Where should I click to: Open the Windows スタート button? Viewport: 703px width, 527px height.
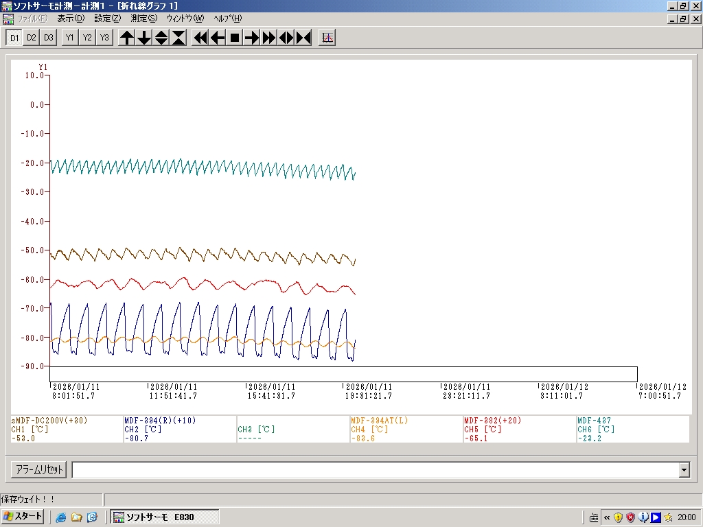point(23,517)
